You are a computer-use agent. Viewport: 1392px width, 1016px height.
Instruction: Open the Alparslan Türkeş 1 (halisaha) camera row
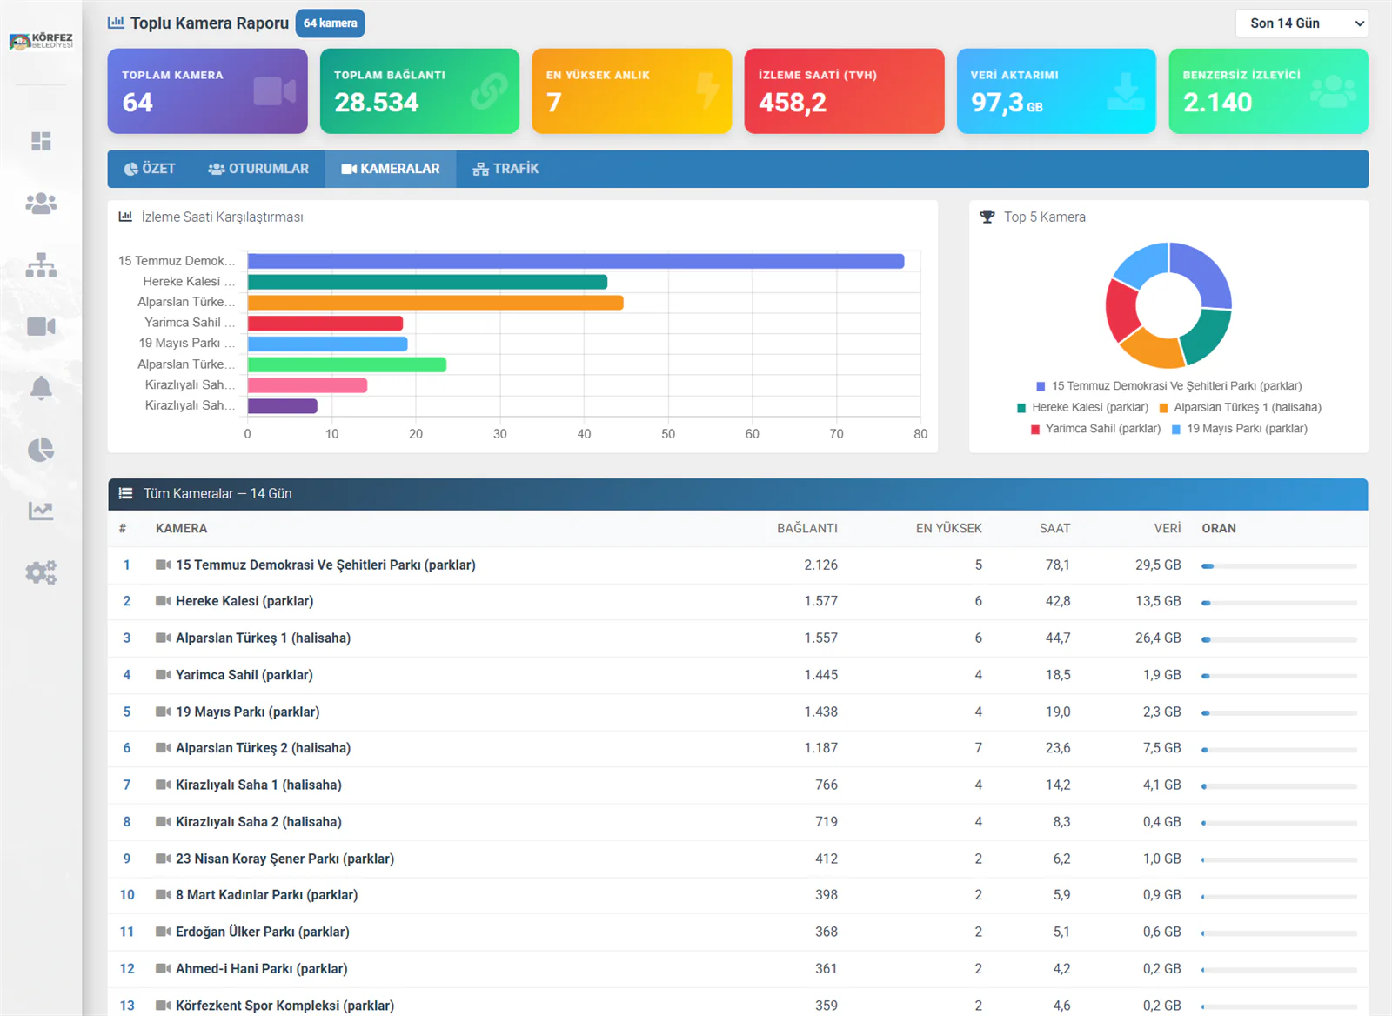(x=738, y=638)
